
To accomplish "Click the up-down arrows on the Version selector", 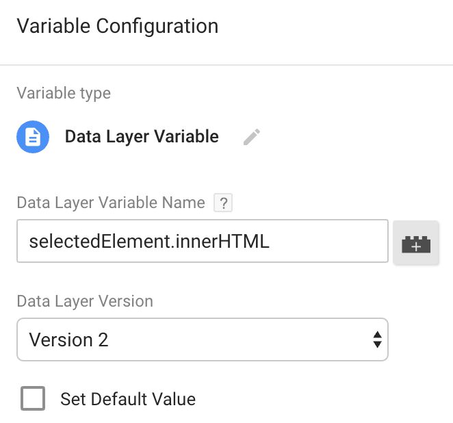I will (377, 339).
